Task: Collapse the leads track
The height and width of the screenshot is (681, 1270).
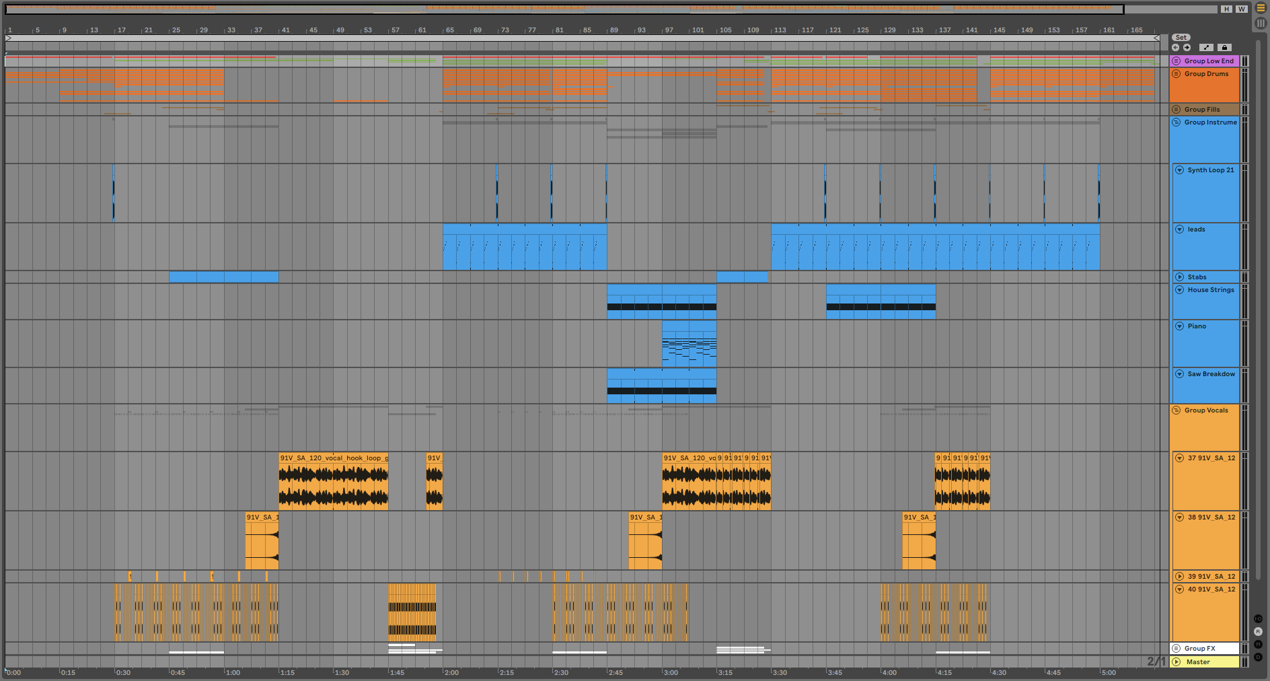Action: tap(1180, 229)
